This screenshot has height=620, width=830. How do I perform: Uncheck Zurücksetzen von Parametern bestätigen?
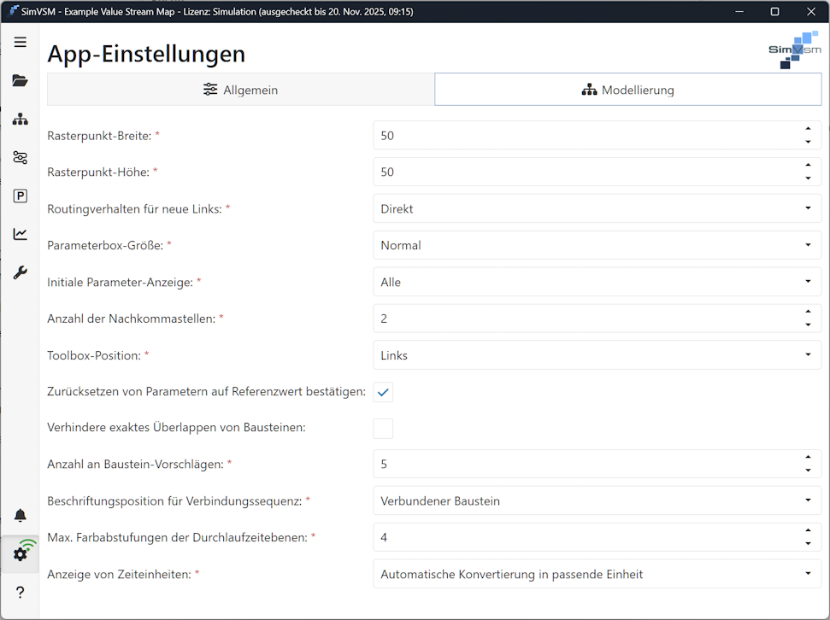click(382, 391)
